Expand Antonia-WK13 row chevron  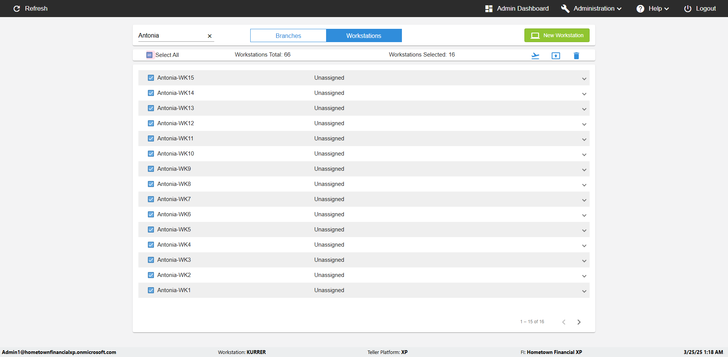[584, 109]
